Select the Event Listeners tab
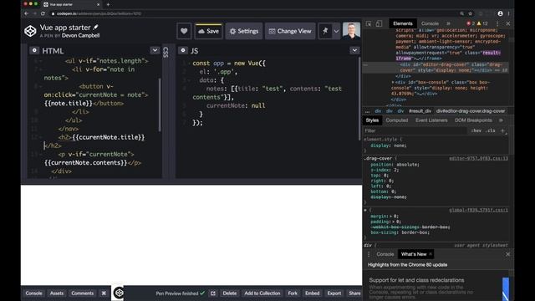Viewport: 535px width, 301px height. point(431,120)
